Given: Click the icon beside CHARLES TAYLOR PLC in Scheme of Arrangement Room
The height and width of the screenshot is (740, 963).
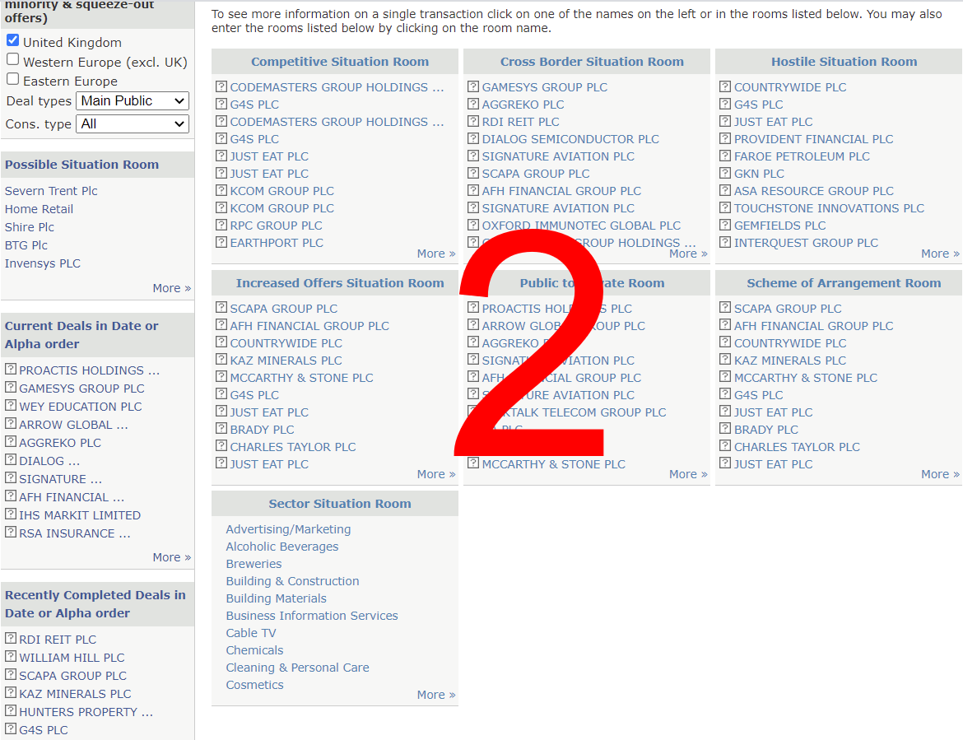Looking at the screenshot, I should (725, 446).
